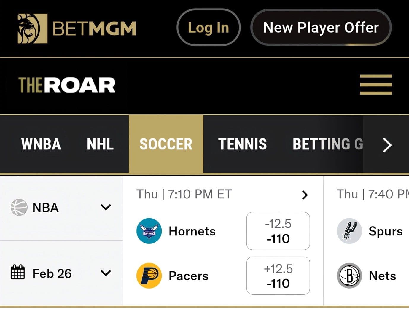The image size is (409, 320).
Task: Select the Pacers +12.5 spread at -110
Action: tap(278, 276)
